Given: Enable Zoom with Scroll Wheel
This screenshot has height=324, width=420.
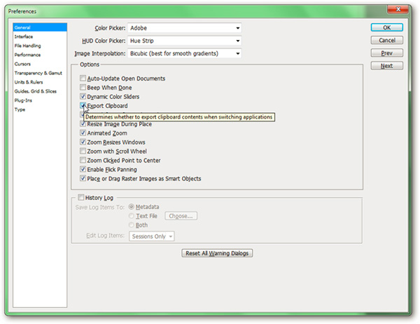Looking at the screenshot, I should pyautogui.click(x=83, y=151).
